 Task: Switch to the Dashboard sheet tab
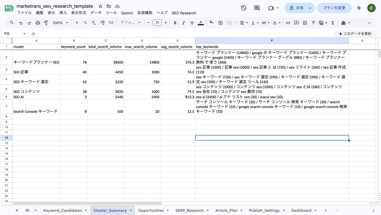click(301, 211)
